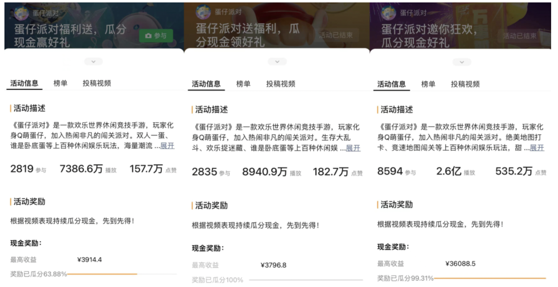Viewport: 558px width, 287px height.
Task: Open the 蛋仔派对 avatar above the 送福利 title
Action: (203, 12)
